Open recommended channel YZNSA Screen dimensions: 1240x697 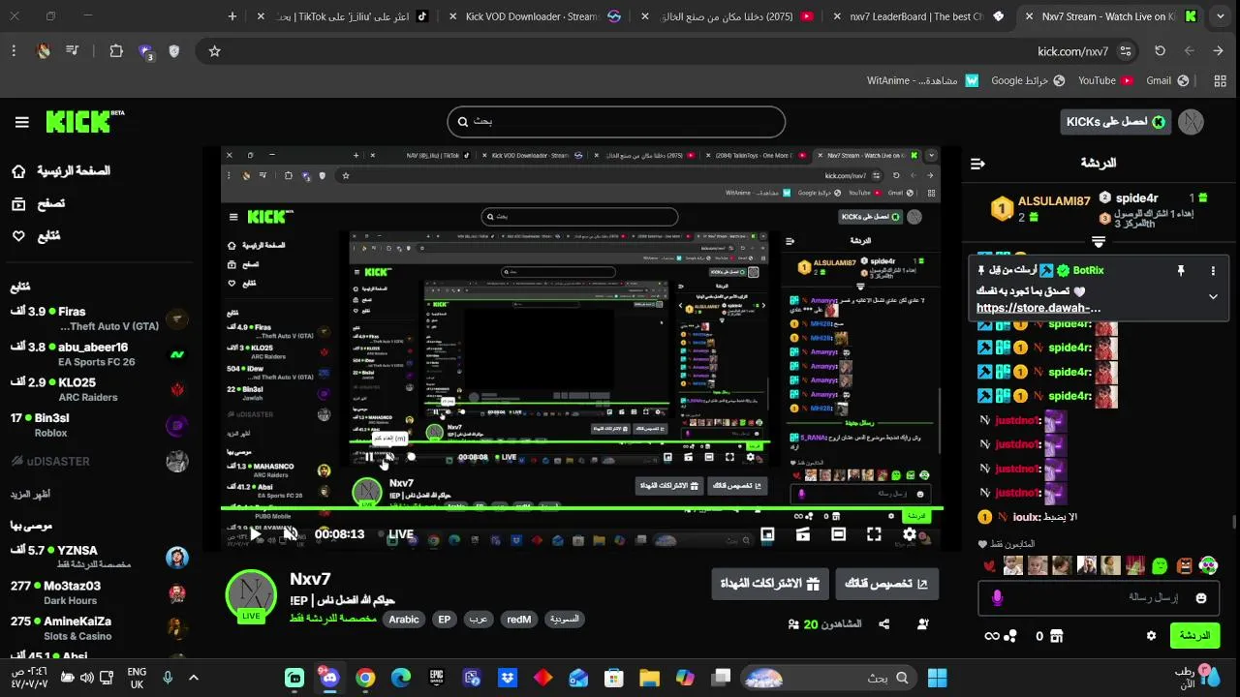pyautogui.click(x=97, y=557)
